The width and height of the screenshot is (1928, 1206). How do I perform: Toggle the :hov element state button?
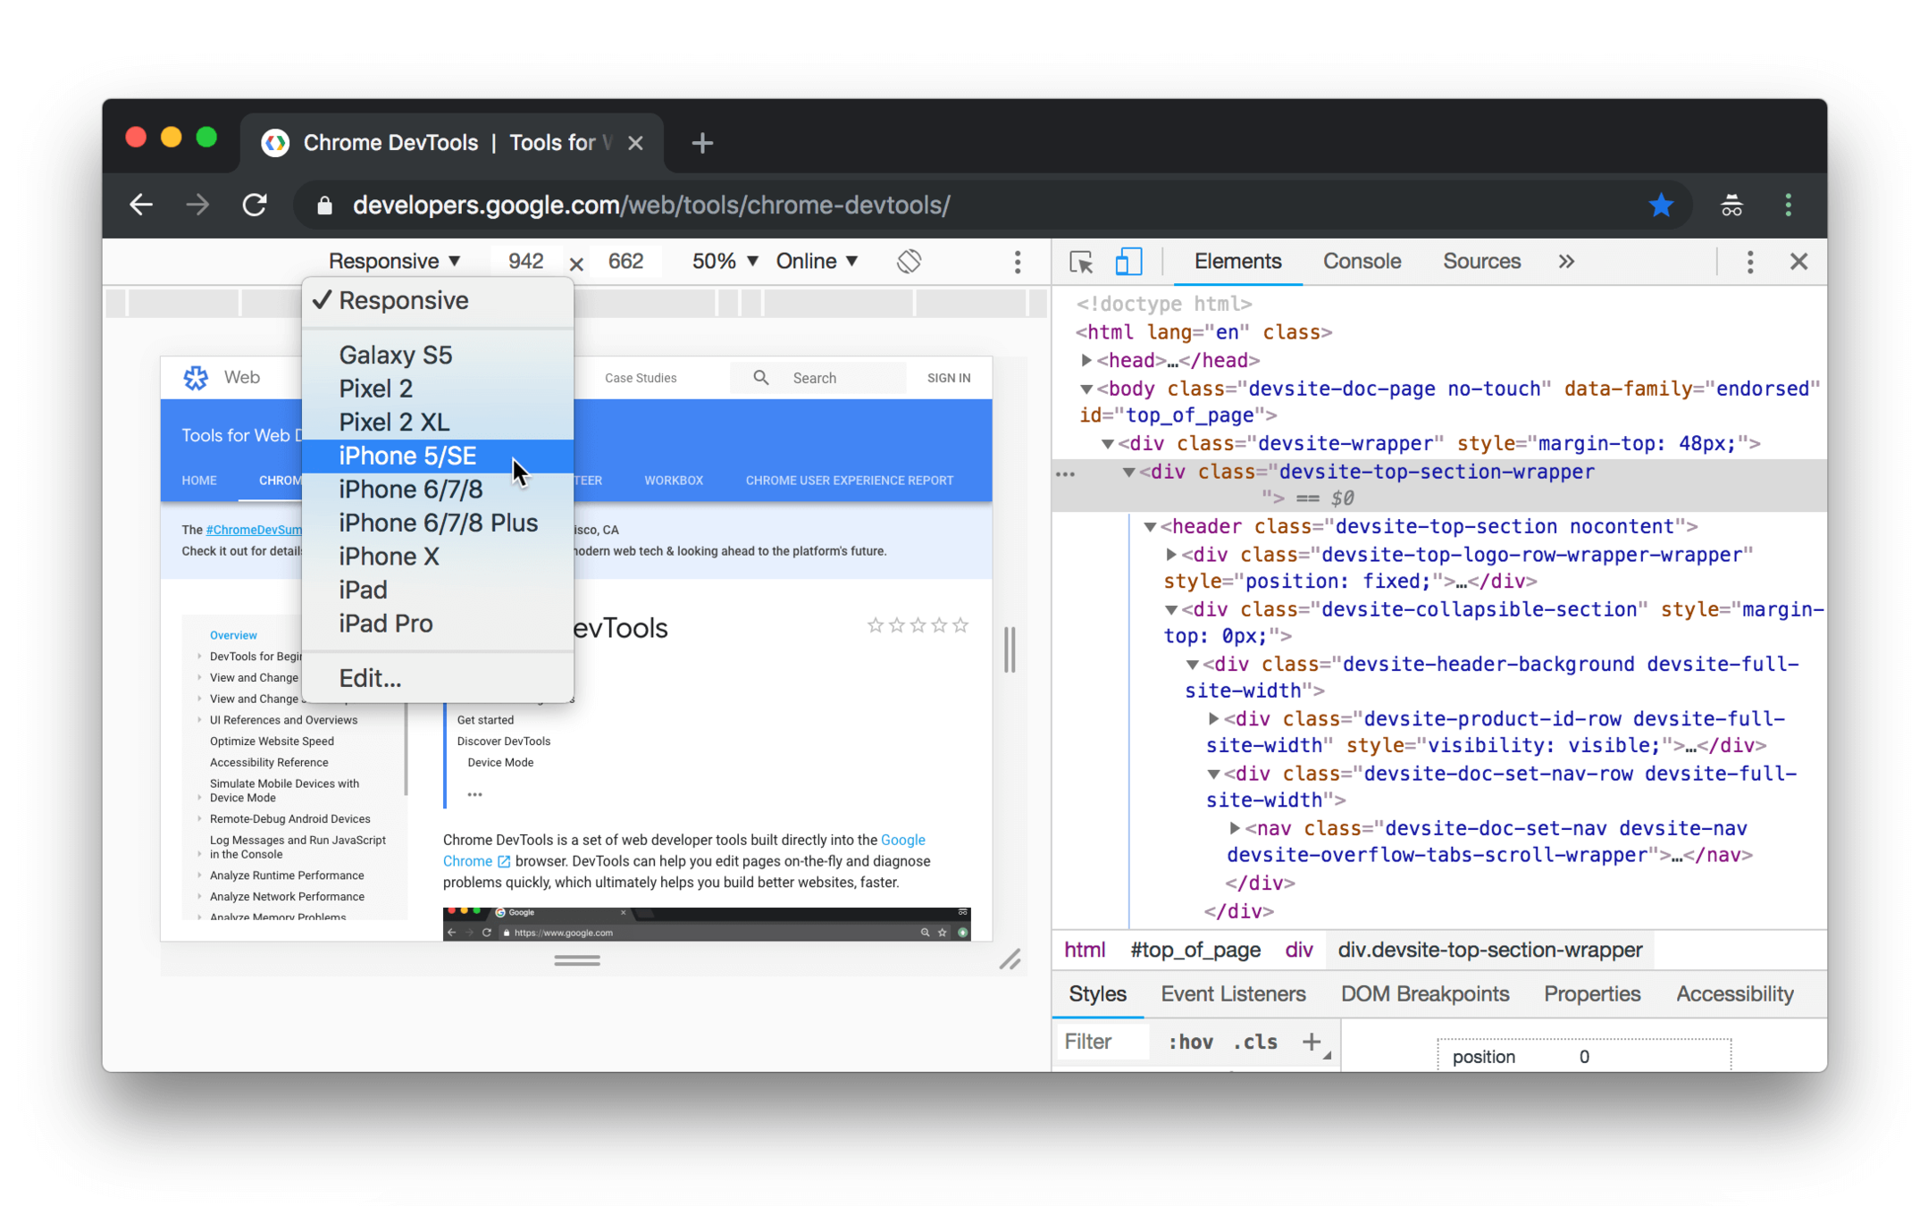1190,1042
